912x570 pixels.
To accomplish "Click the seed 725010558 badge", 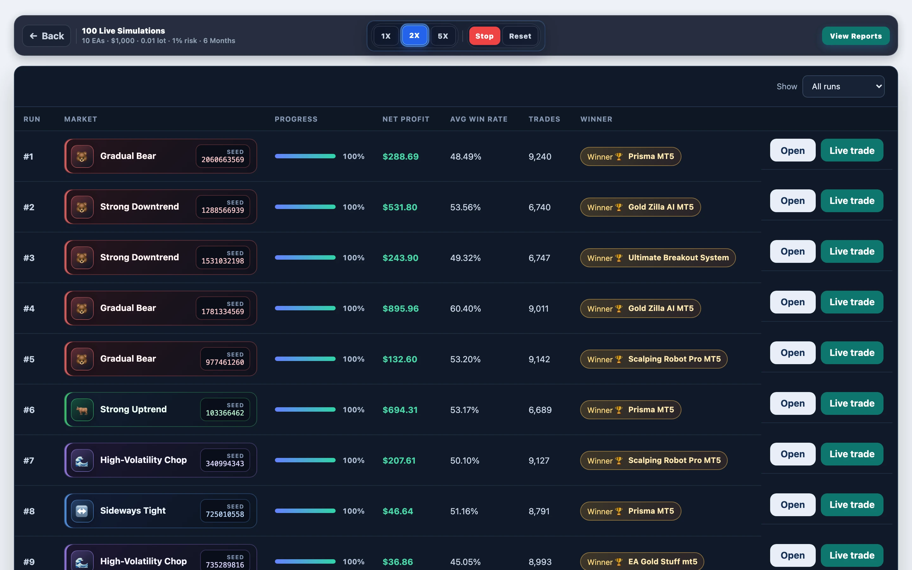I will [x=225, y=511].
